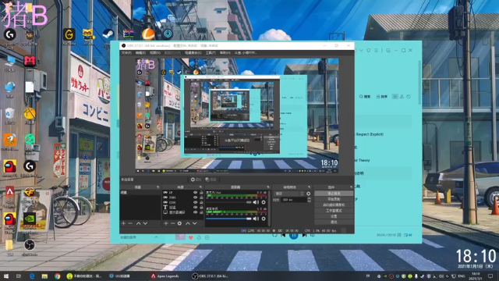Toggle visibility of the text source
This screenshot has height=281, width=499.
point(195,207)
